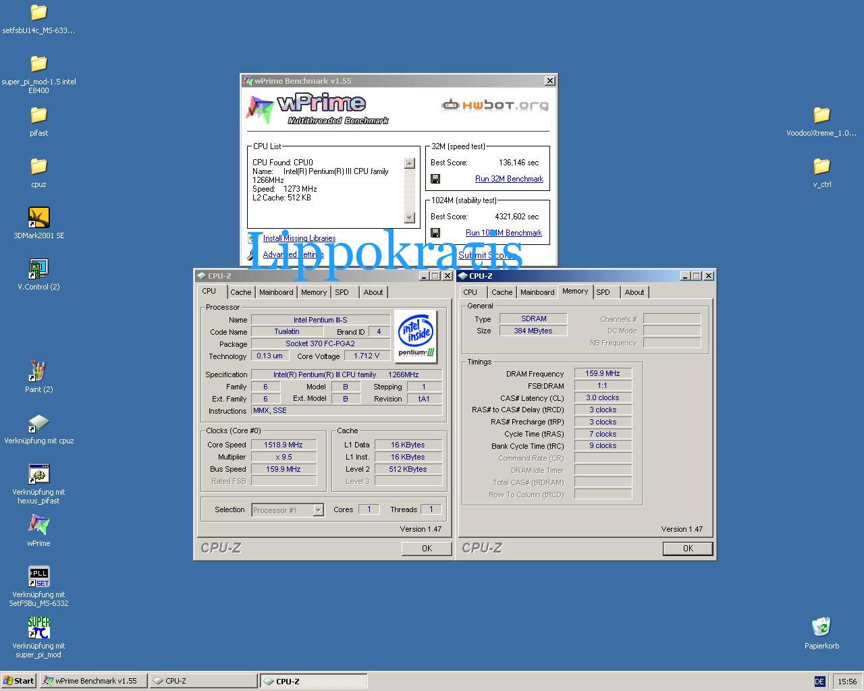Click the DRAM Frequency 159.9 MHz value
This screenshot has height=691, width=864.
click(603, 373)
